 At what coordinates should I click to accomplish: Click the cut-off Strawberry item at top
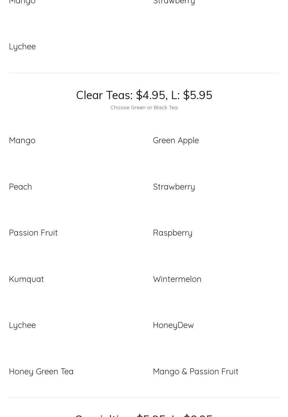click(x=174, y=2)
